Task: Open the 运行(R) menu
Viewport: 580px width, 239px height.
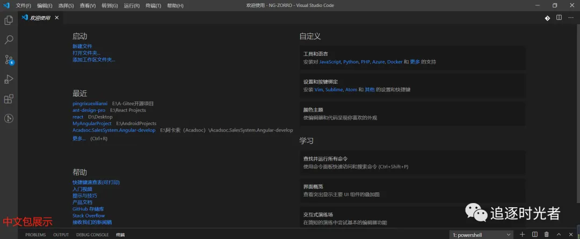Action: coord(132,5)
